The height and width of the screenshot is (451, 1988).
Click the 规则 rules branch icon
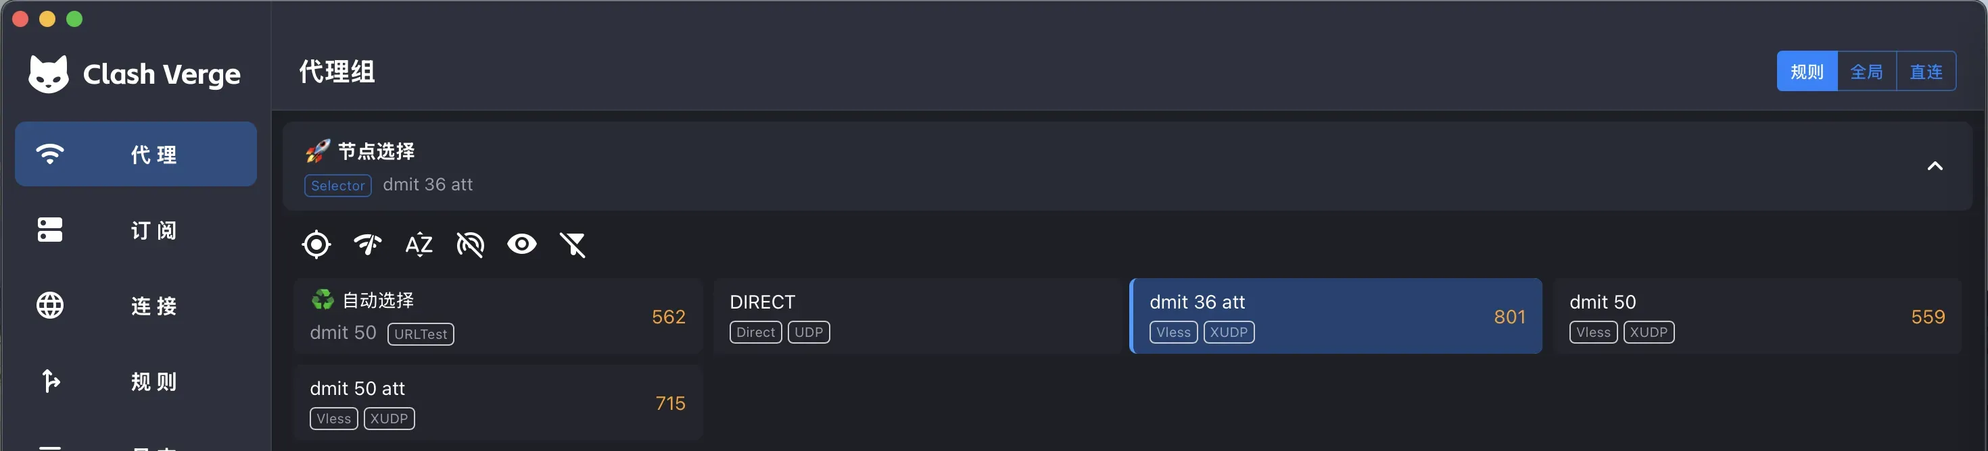[x=50, y=381]
